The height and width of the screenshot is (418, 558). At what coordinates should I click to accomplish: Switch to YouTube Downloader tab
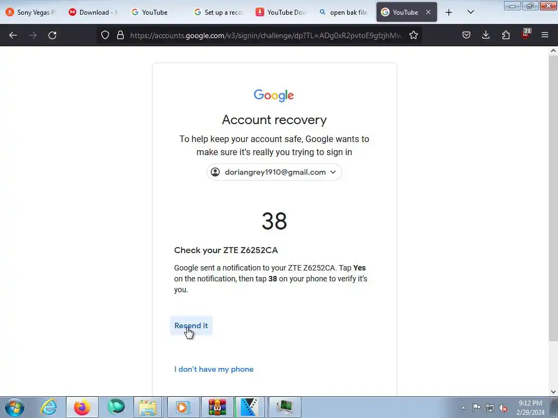282,13
